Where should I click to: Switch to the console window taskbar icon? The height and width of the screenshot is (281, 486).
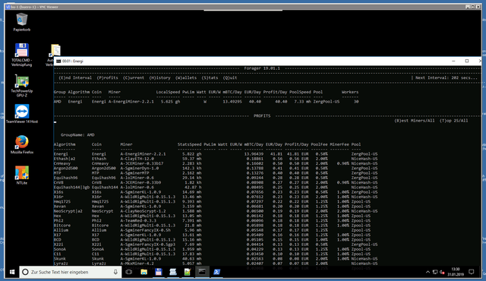(x=202, y=272)
